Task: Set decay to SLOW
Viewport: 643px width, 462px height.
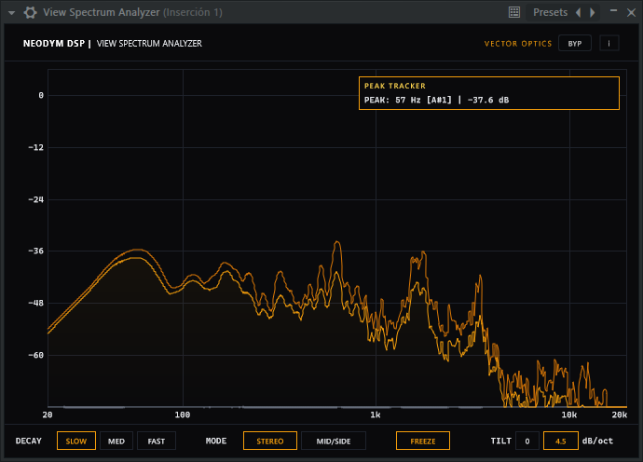Action: 76,442
